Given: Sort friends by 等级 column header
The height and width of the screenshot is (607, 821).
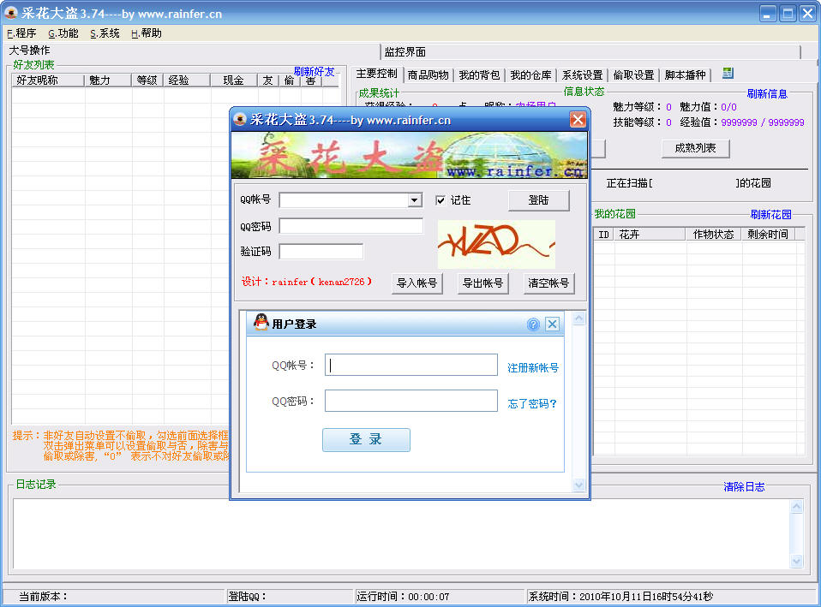Looking at the screenshot, I should (147, 80).
